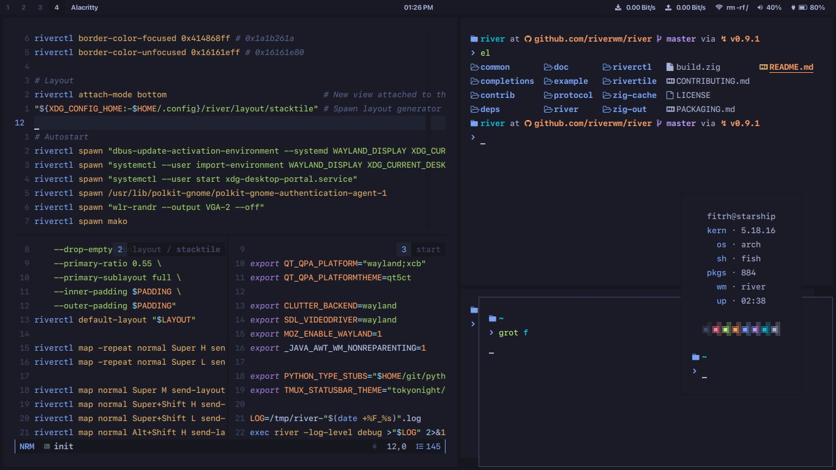Click the markdown icon next to README.md
This screenshot has width=836, height=470.
pyautogui.click(x=763, y=67)
